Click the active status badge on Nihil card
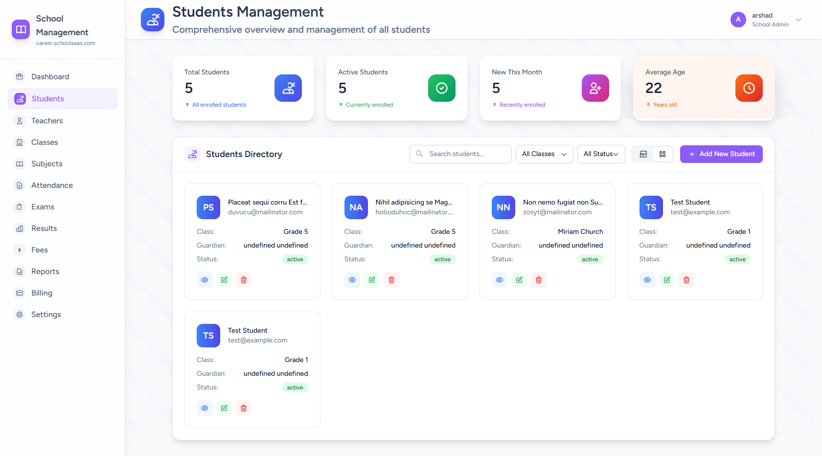Viewport: 822px width, 456px height. coord(442,259)
